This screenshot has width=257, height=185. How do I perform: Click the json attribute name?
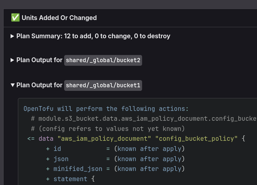tap(61, 159)
